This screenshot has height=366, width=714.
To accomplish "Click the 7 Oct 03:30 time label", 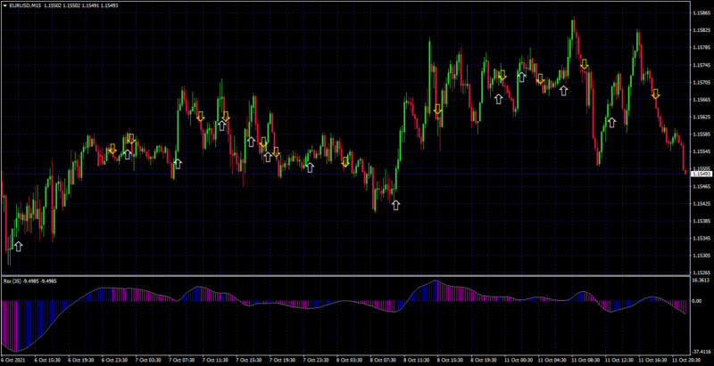I will tap(149, 360).
